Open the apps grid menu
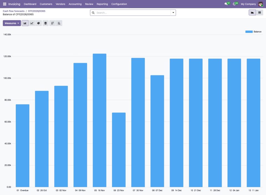266x195 pixels. click(5, 4)
